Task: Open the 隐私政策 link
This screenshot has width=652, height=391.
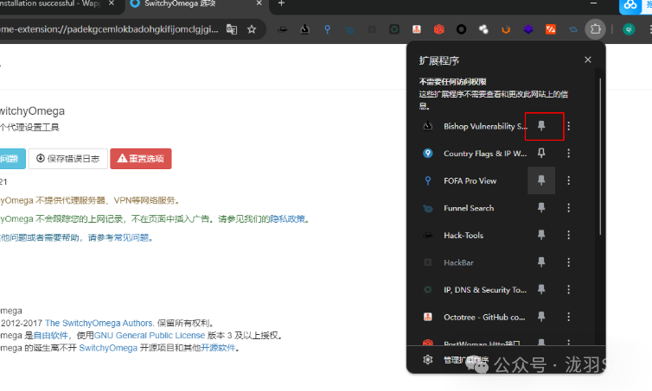Action: pos(287,218)
